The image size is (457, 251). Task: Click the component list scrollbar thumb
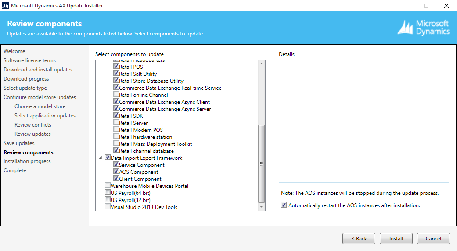click(262, 163)
